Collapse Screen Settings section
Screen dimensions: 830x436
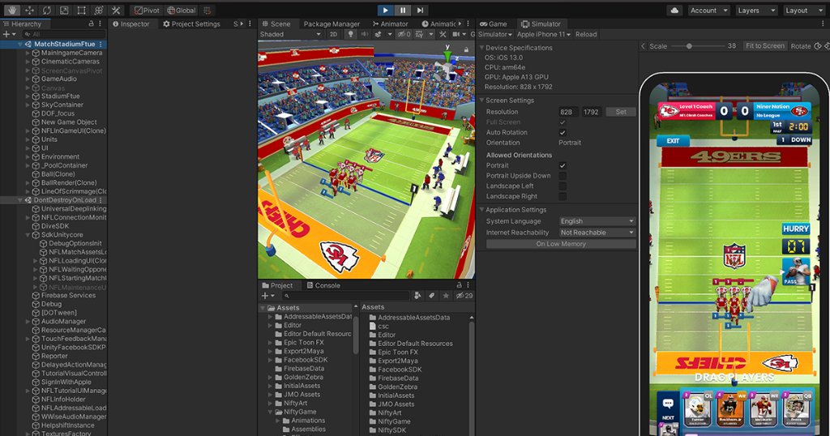[x=481, y=100]
